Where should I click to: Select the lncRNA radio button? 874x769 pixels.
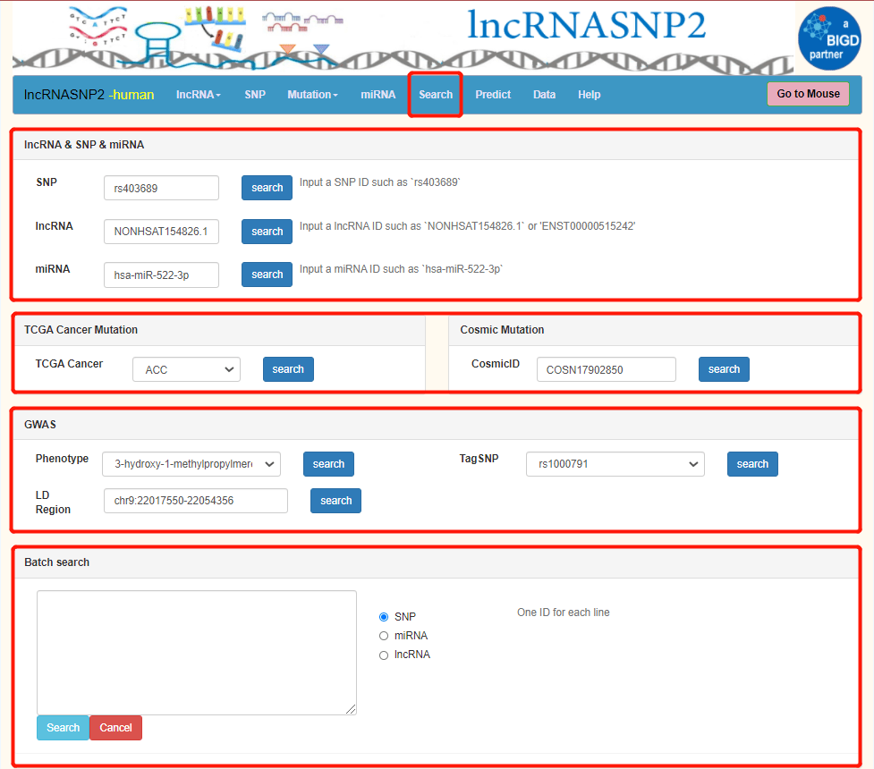[x=384, y=655]
